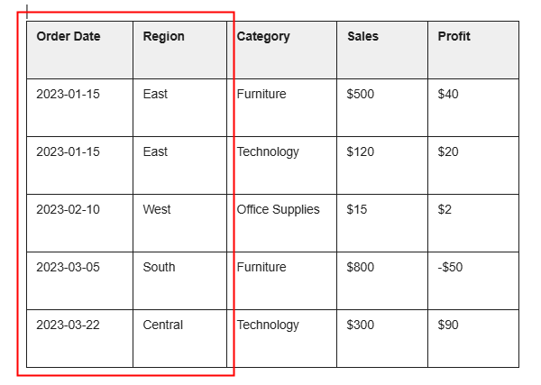Select the Office Supplies category cell
Screen dimensions: 541x385
tap(278, 210)
